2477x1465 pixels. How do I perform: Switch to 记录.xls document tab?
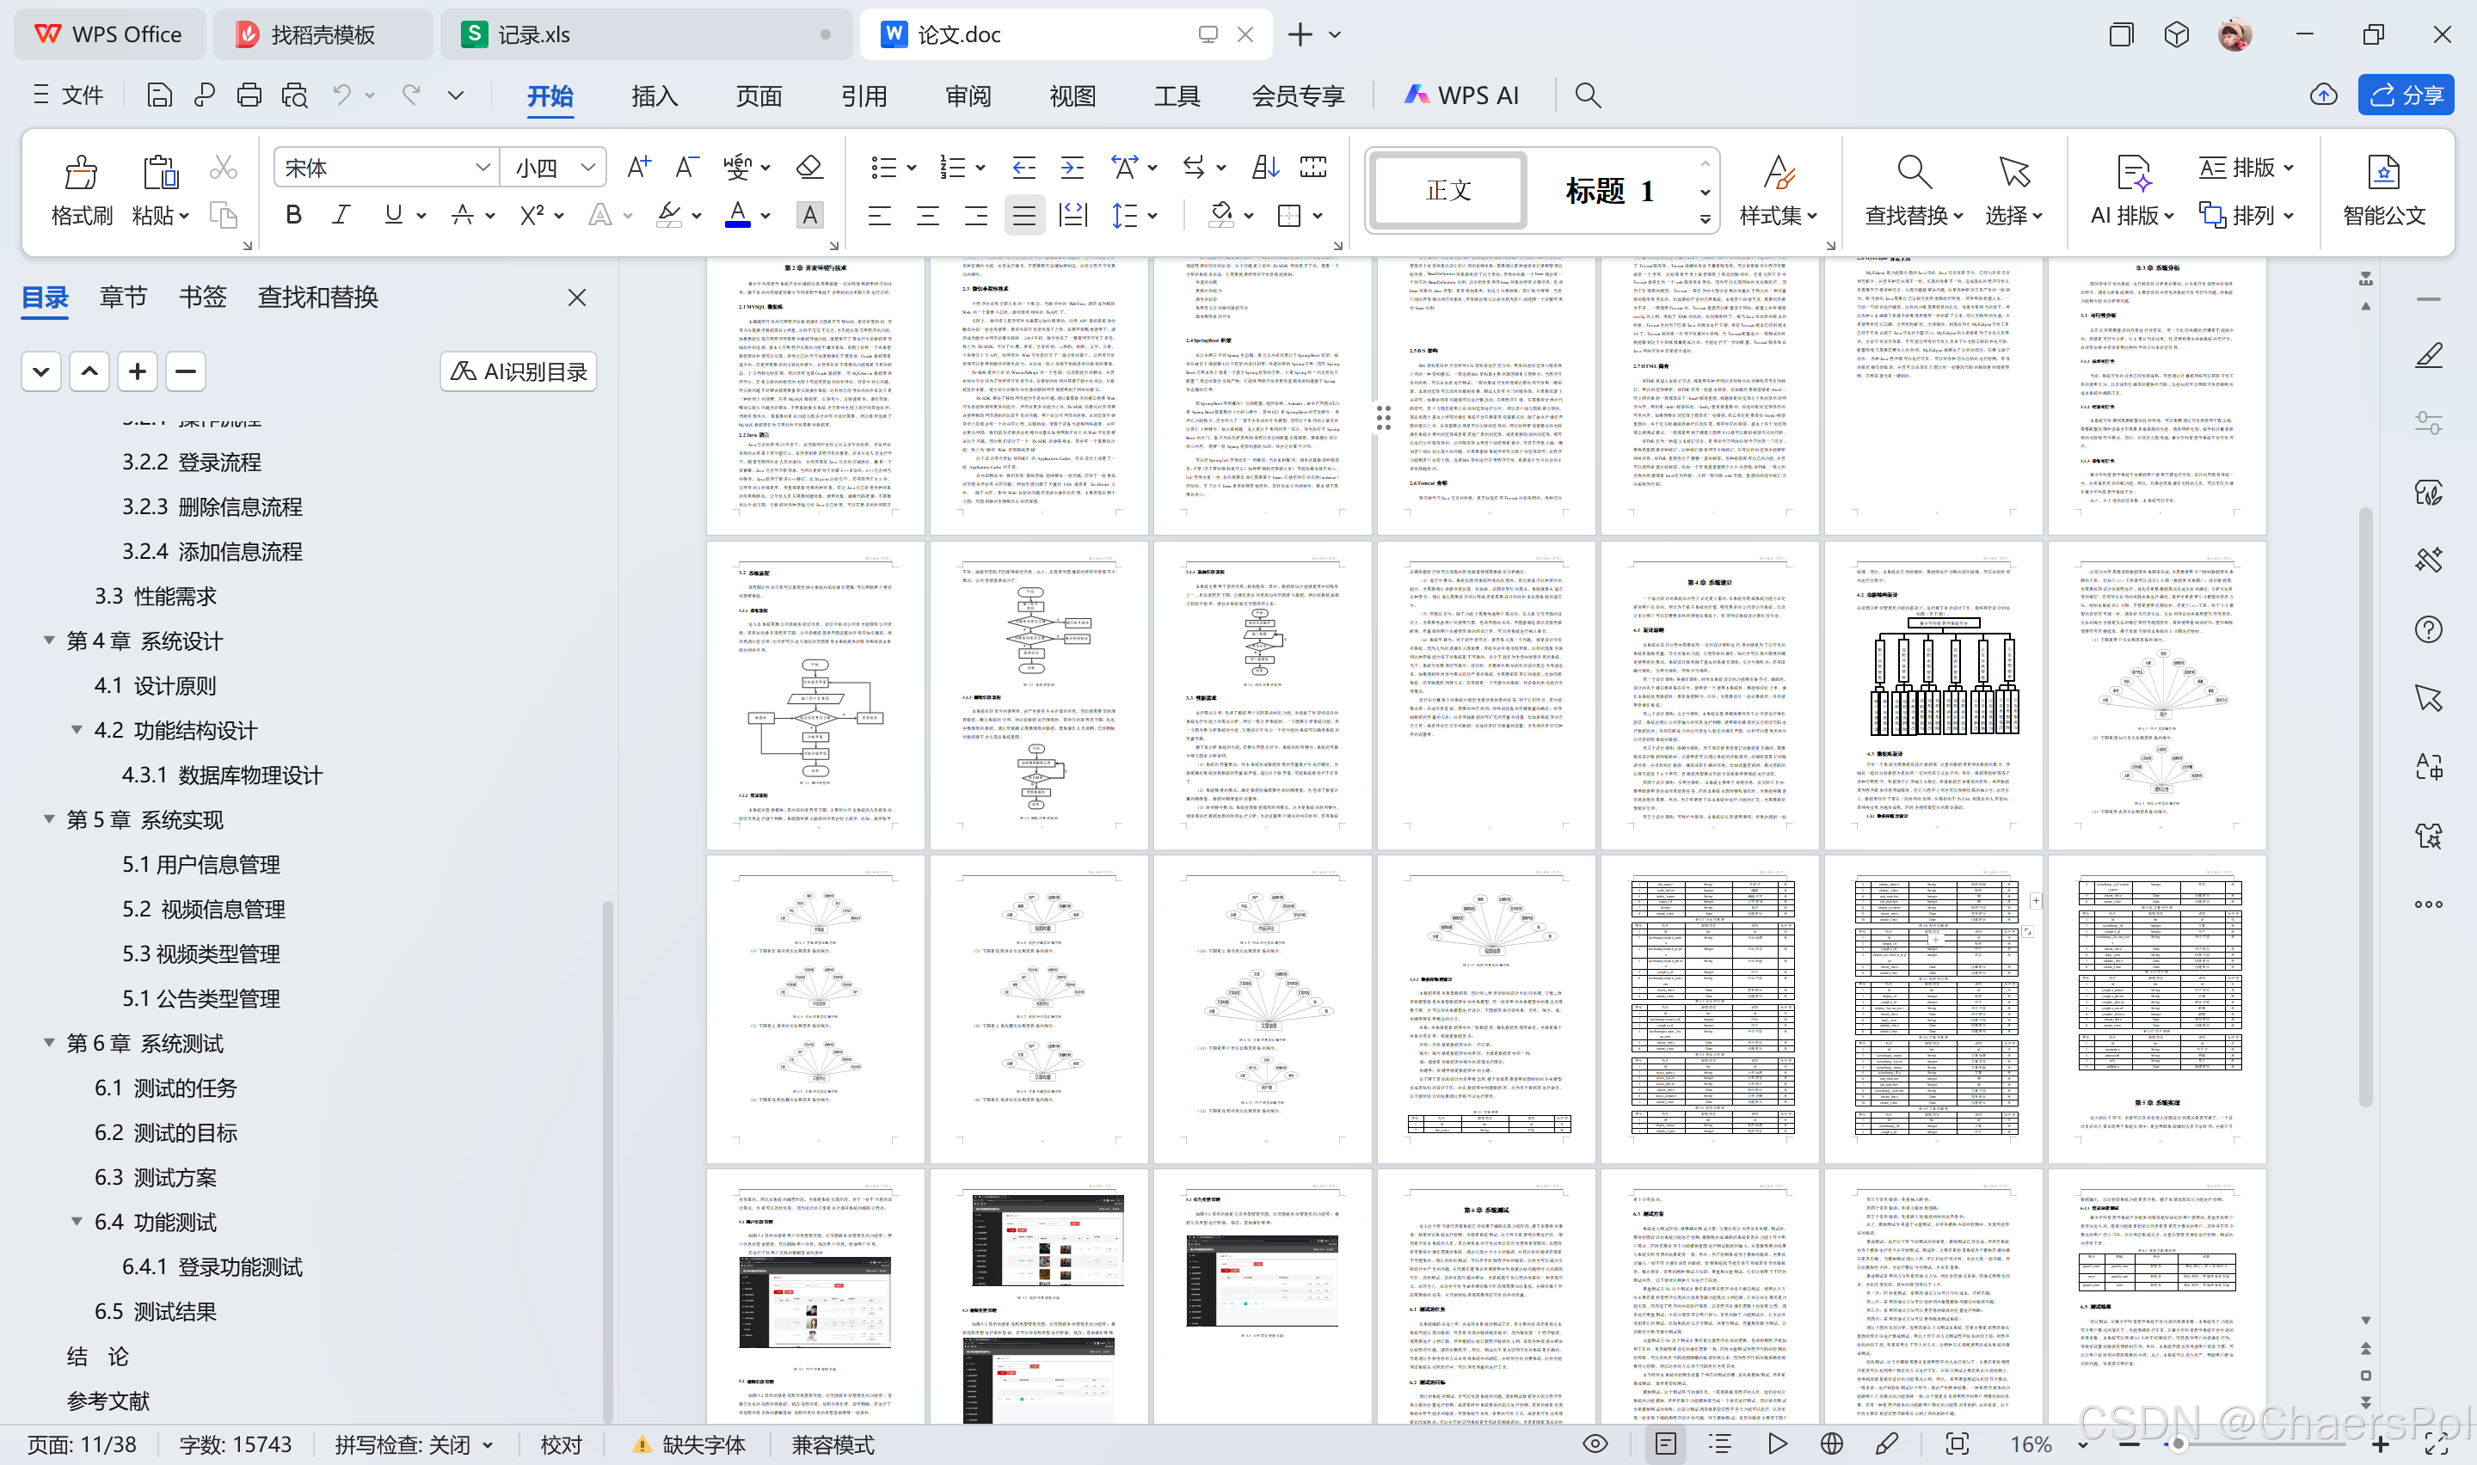(x=646, y=34)
